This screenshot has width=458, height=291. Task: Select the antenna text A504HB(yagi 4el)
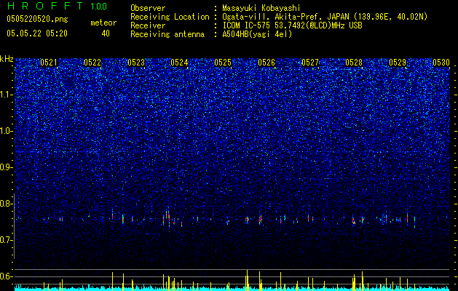(x=257, y=34)
